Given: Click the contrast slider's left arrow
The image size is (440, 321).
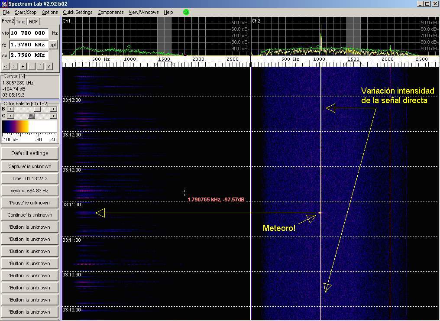Looking at the screenshot, I should coord(10,116).
